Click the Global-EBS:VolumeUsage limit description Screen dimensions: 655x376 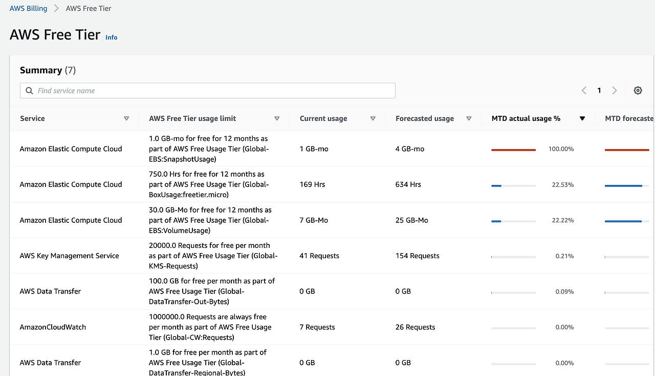click(x=210, y=220)
